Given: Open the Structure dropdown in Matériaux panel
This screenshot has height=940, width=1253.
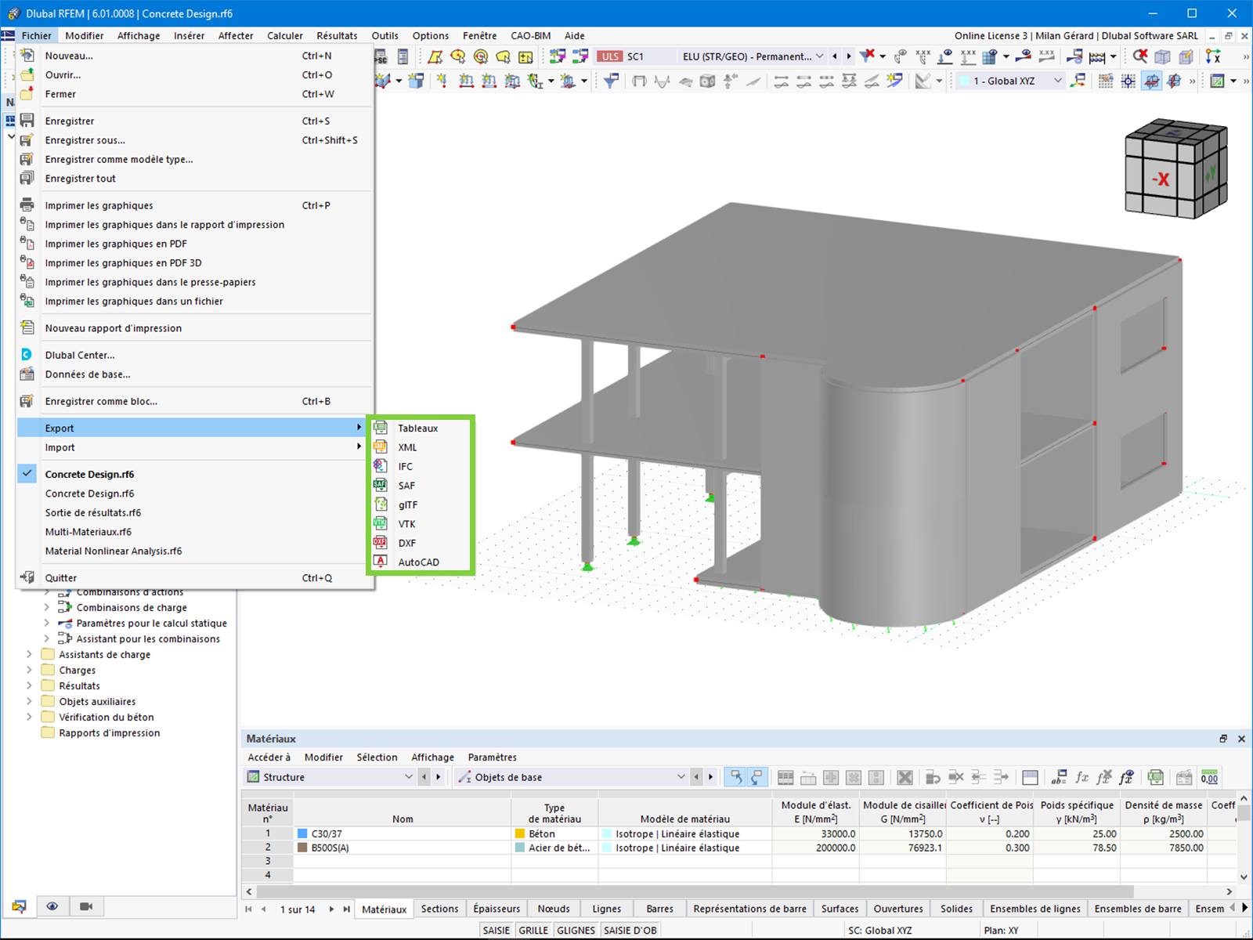Looking at the screenshot, I should coord(330,777).
